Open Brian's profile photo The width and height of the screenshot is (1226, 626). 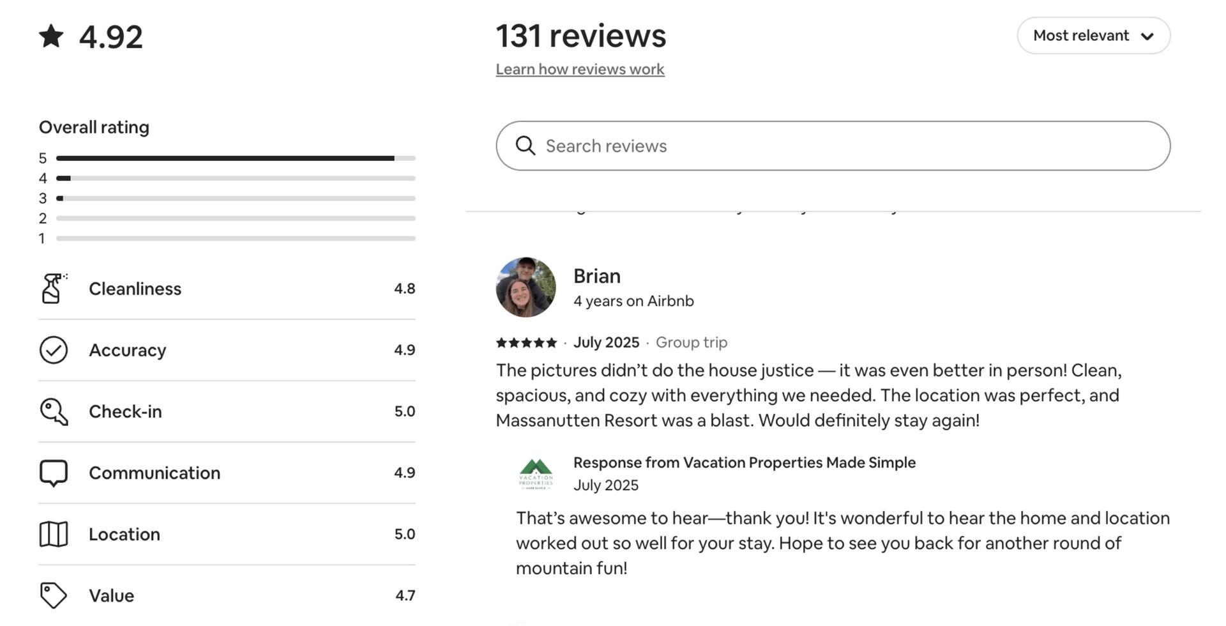coord(526,287)
